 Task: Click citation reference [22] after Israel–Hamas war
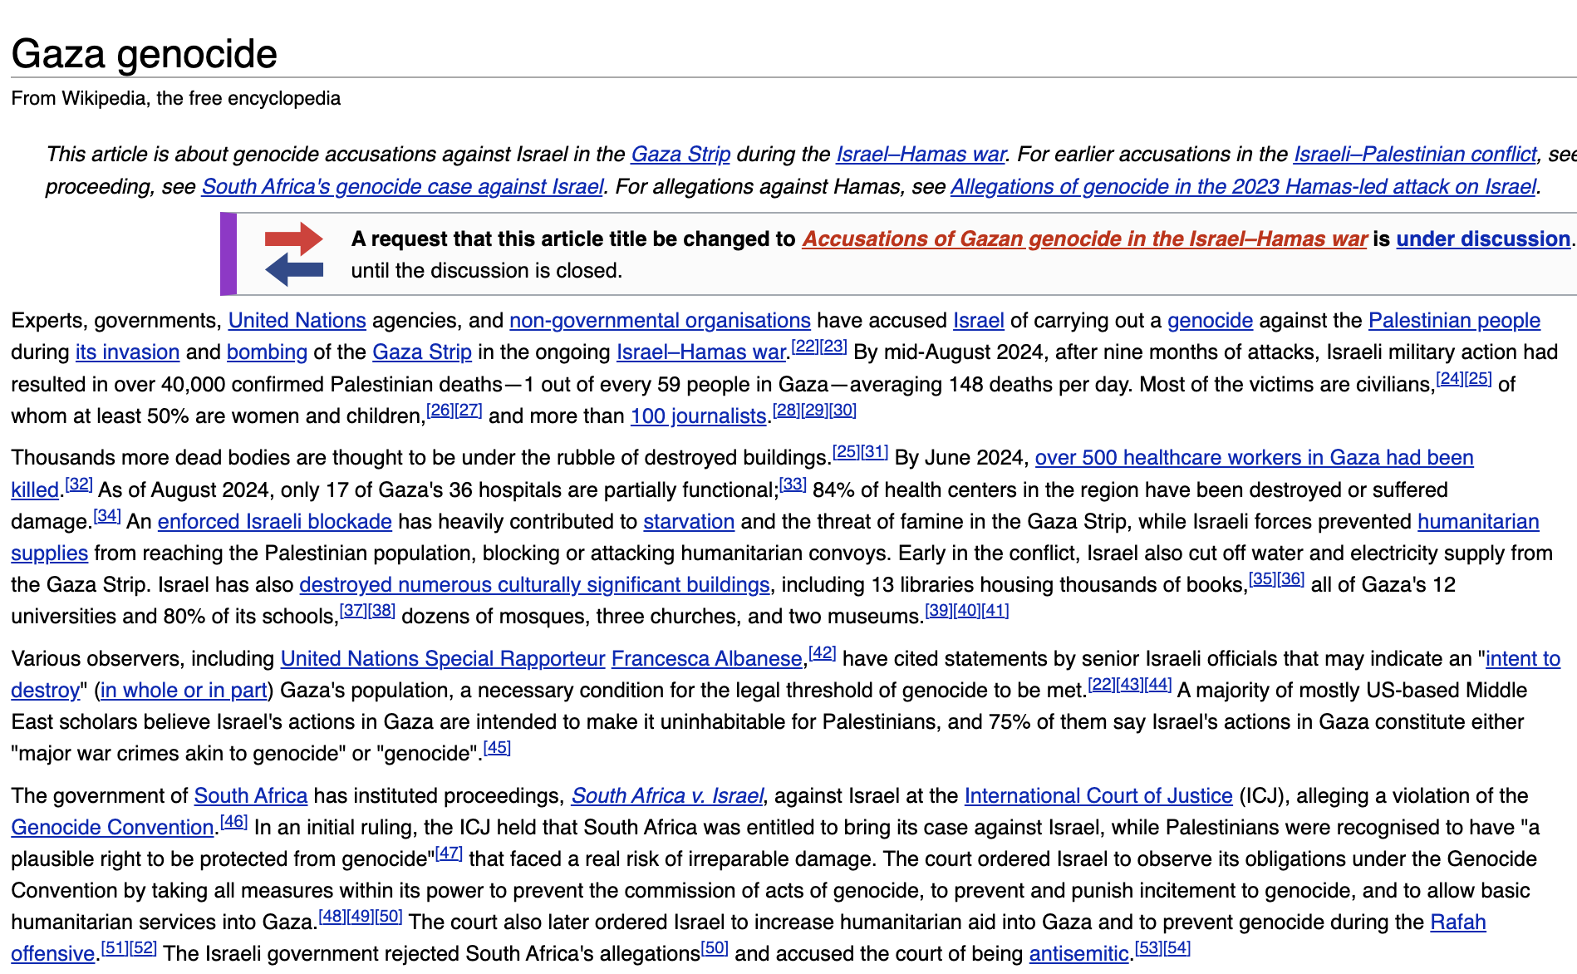pos(805,347)
